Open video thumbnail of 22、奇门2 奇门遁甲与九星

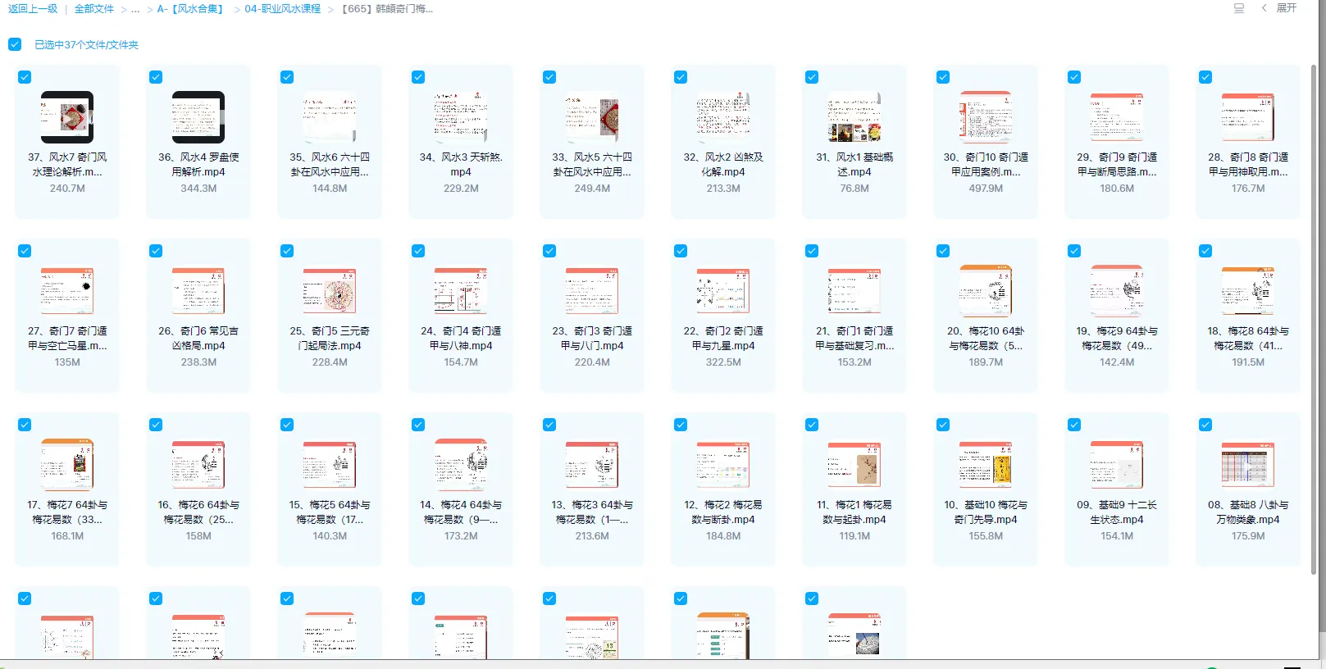click(723, 291)
